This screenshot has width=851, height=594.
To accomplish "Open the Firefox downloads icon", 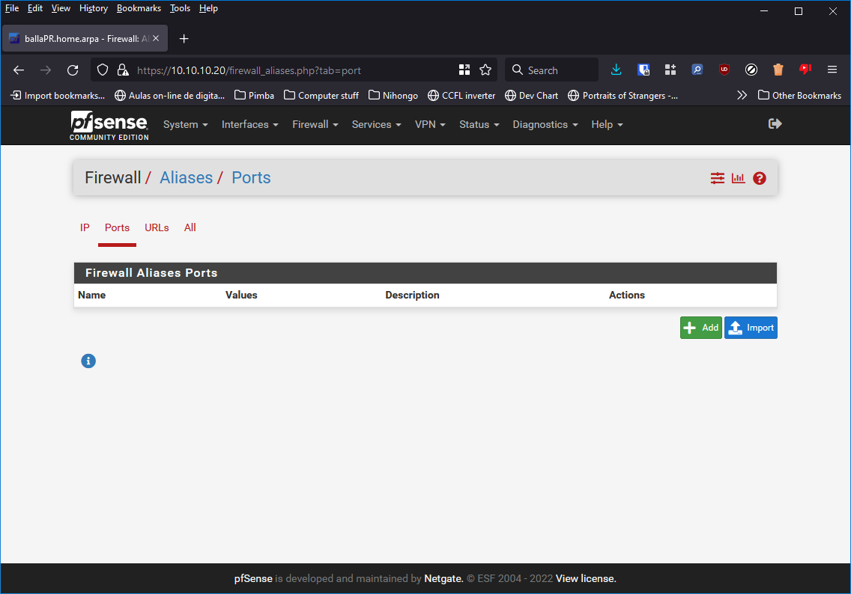I will coord(617,70).
